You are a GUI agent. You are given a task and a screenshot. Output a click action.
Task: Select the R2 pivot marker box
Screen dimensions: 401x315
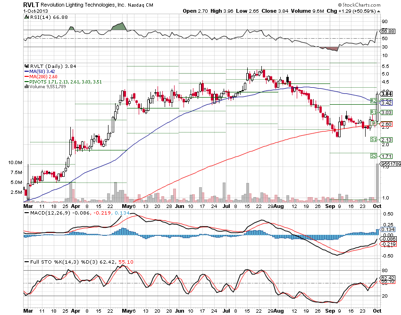(374, 101)
